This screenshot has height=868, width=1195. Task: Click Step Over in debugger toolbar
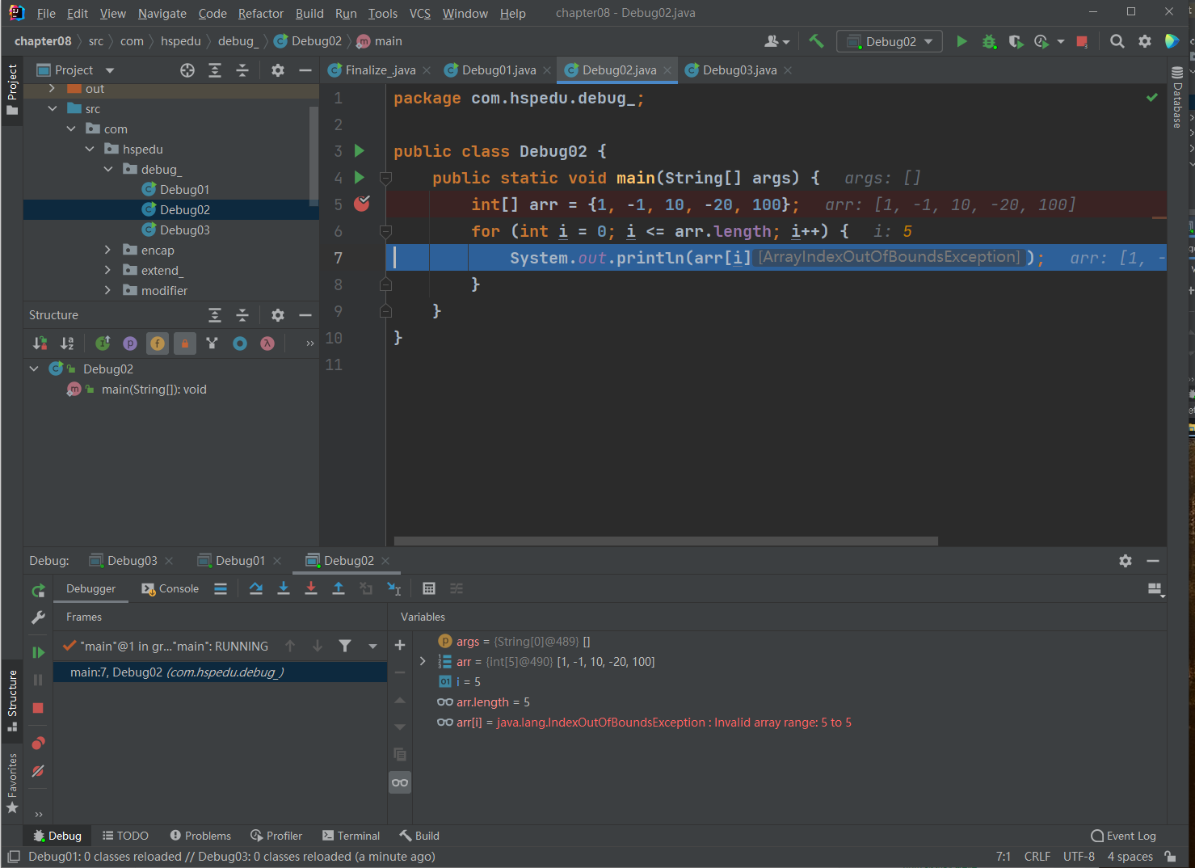(256, 588)
